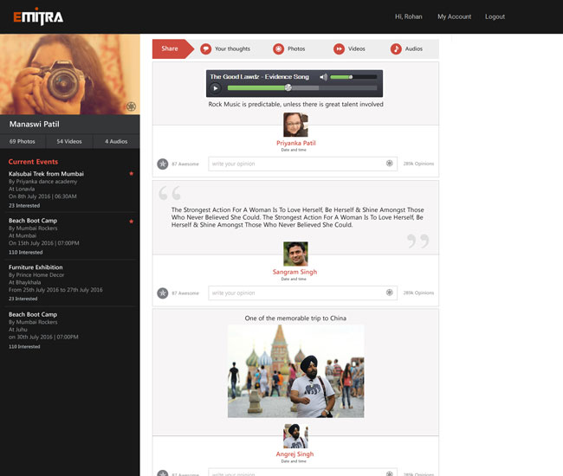Screen dimensions: 563x476
Task: Play The Good Lawdz Evidence Song
Action: [216, 88]
